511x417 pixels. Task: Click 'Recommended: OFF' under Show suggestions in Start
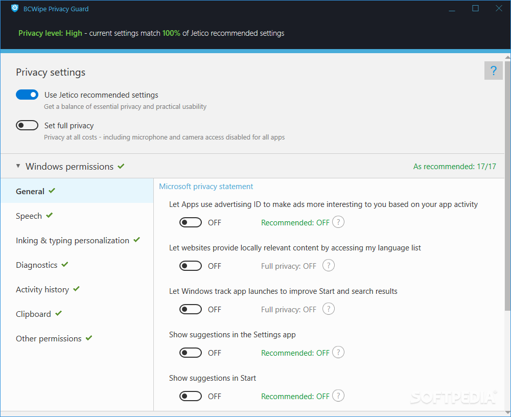click(x=295, y=396)
